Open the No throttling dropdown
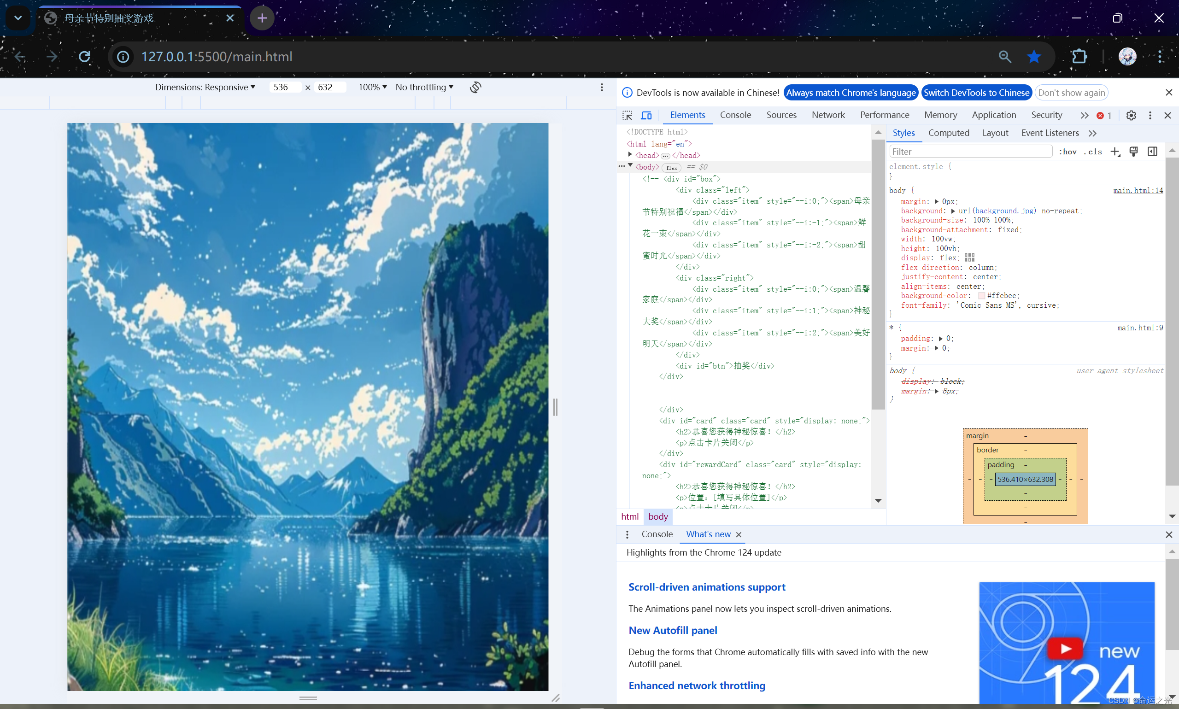The image size is (1179, 709). tap(424, 87)
